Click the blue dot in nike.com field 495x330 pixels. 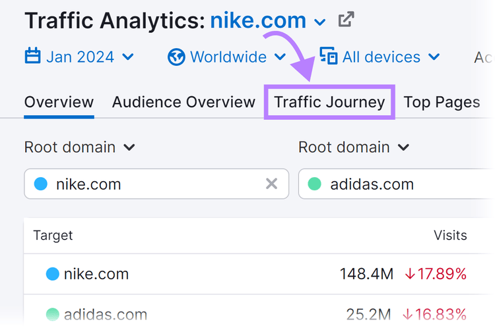[x=41, y=184]
